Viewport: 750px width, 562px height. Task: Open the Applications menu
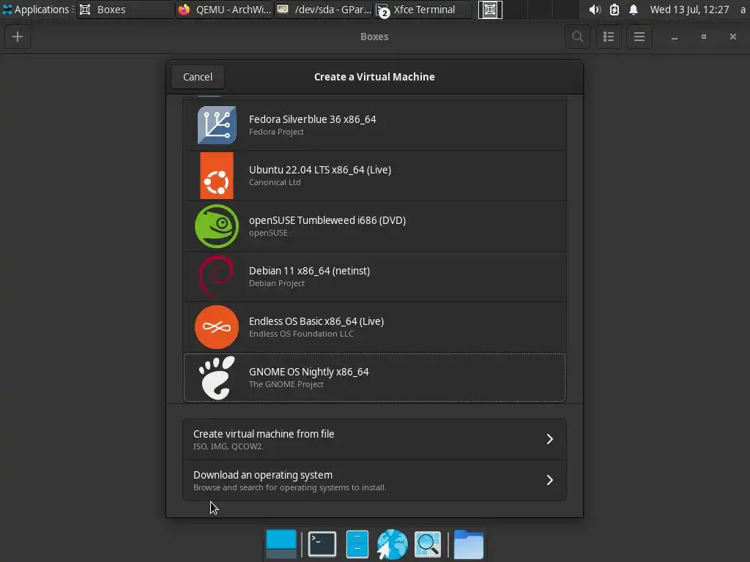click(37, 10)
